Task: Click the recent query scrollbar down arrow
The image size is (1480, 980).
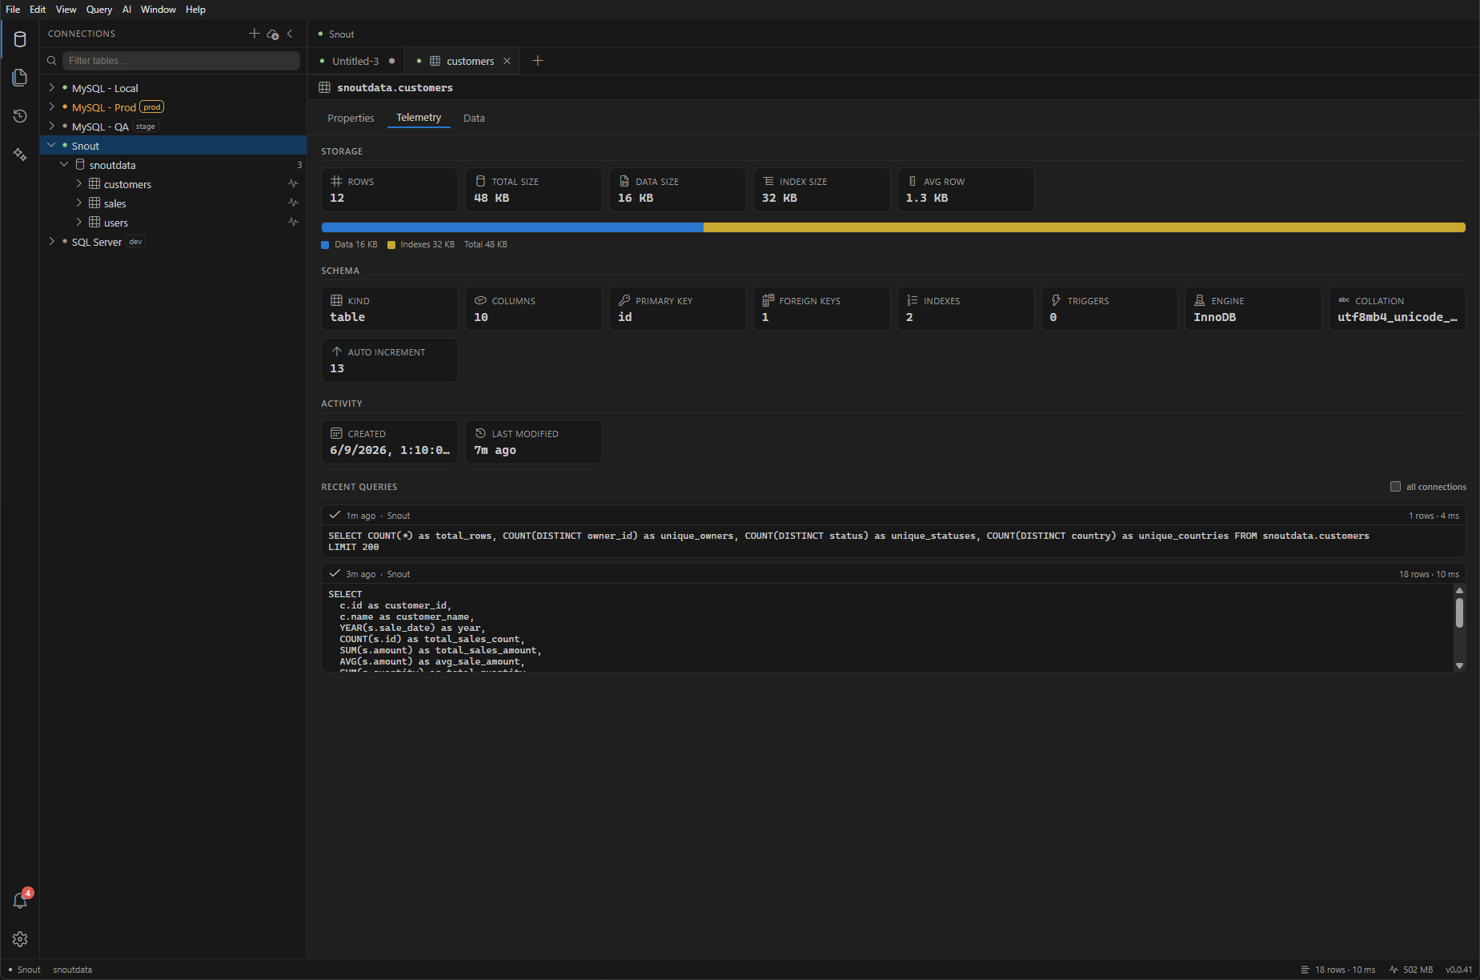Action: 1459,665
